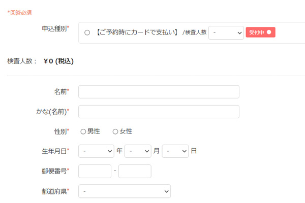This screenshot has height=203, width=305.
Task: Focus the かな(名前) text field
Action: (x=159, y=112)
